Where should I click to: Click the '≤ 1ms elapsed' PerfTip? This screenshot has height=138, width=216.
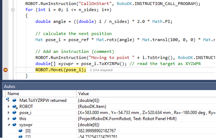coord(101,70)
